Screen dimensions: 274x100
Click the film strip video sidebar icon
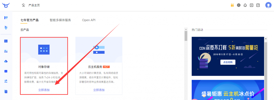[6, 71]
